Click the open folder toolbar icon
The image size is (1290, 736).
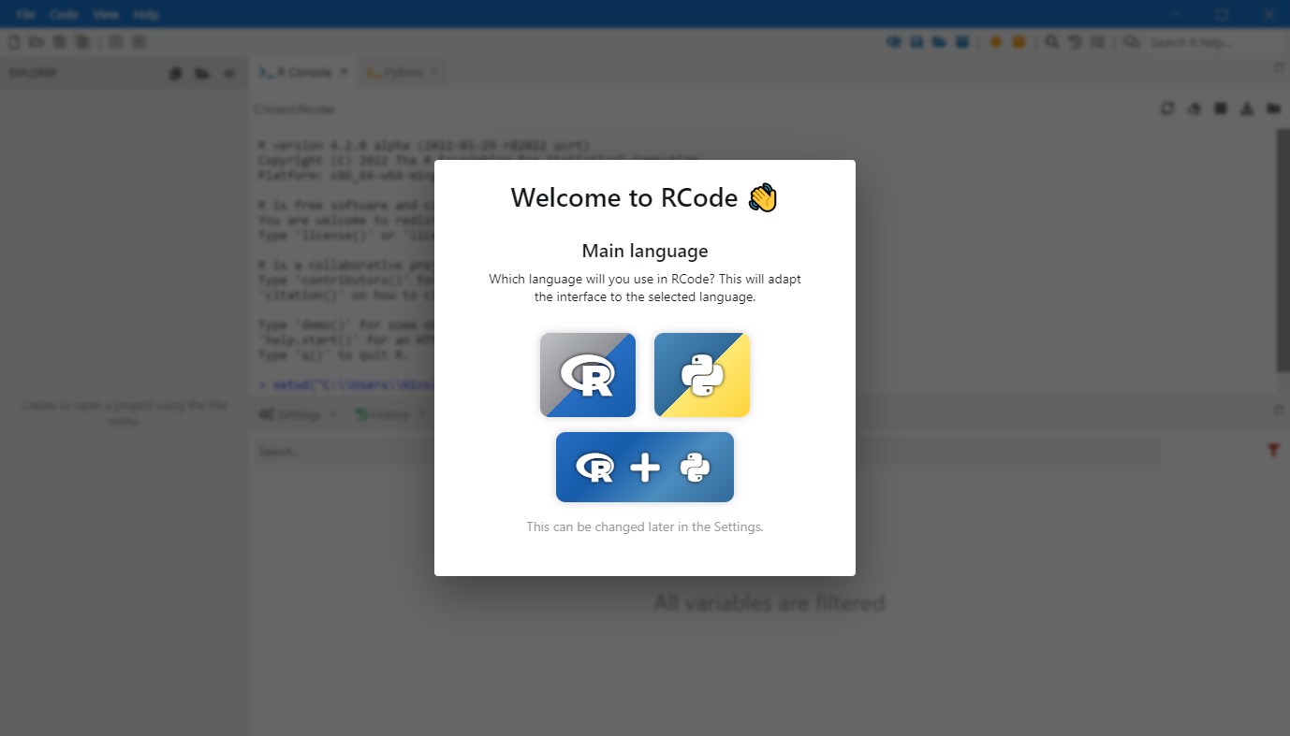tap(37, 42)
